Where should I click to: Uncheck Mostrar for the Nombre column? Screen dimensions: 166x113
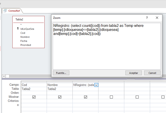click(x=60, y=97)
